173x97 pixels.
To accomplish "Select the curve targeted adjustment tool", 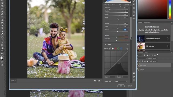I will (127, 48).
